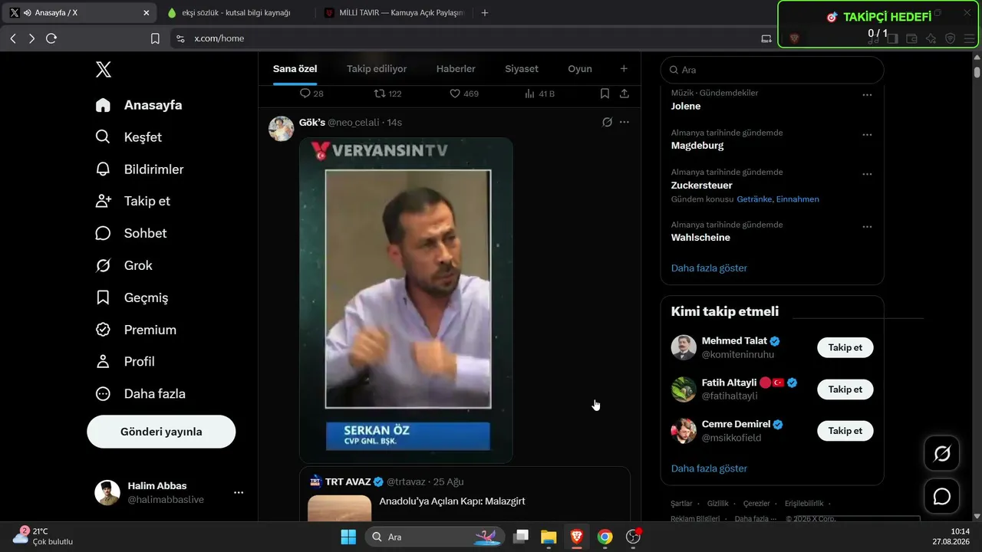Open Profil page
This screenshot has height=552, width=982.
click(126, 361)
